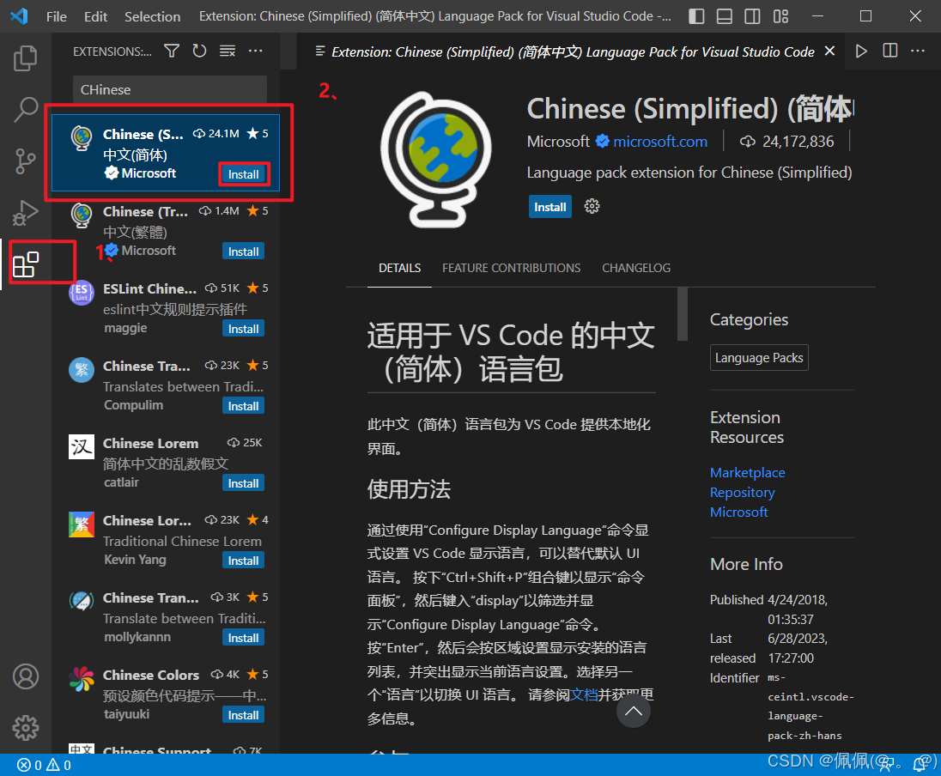Click the ms-ceintl identifier text
The image size is (941, 776).
[x=810, y=706]
